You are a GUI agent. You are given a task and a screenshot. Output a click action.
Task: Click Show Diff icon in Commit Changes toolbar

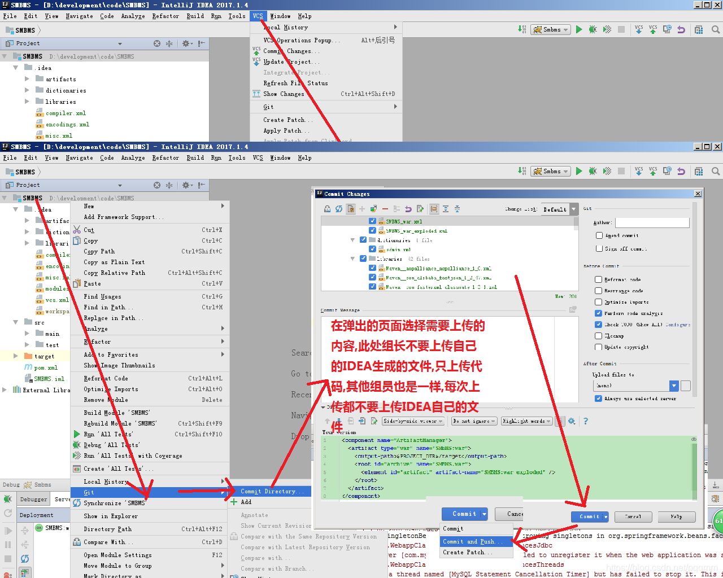327,209
